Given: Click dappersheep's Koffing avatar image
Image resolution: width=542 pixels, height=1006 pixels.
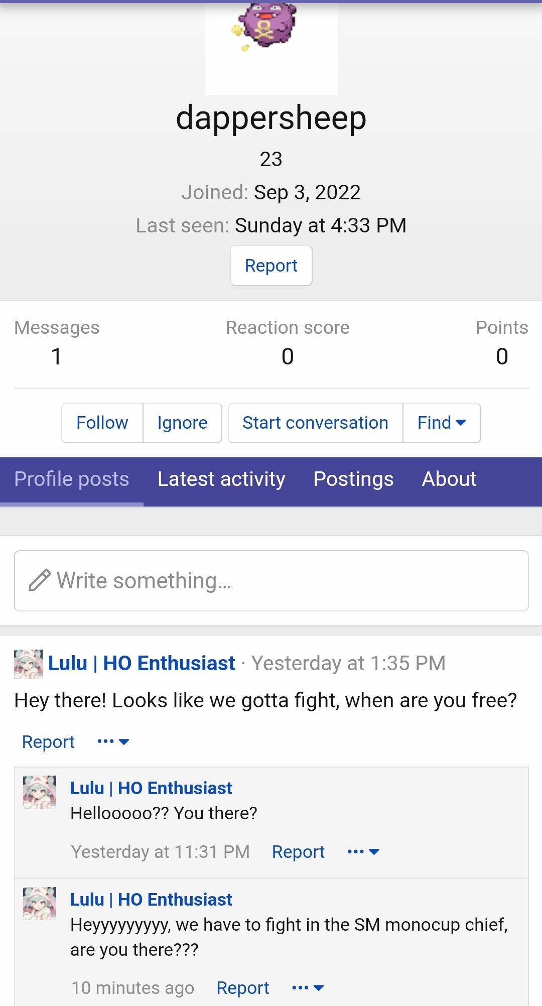Looking at the screenshot, I should pos(271,48).
